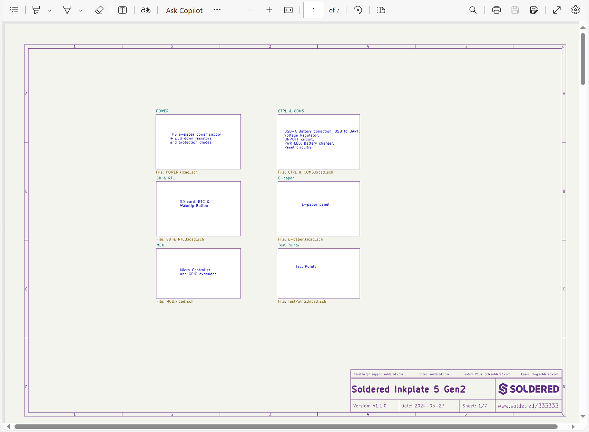Expand the highlighter options dropdown arrow
The height and width of the screenshot is (432, 589).
point(50,11)
